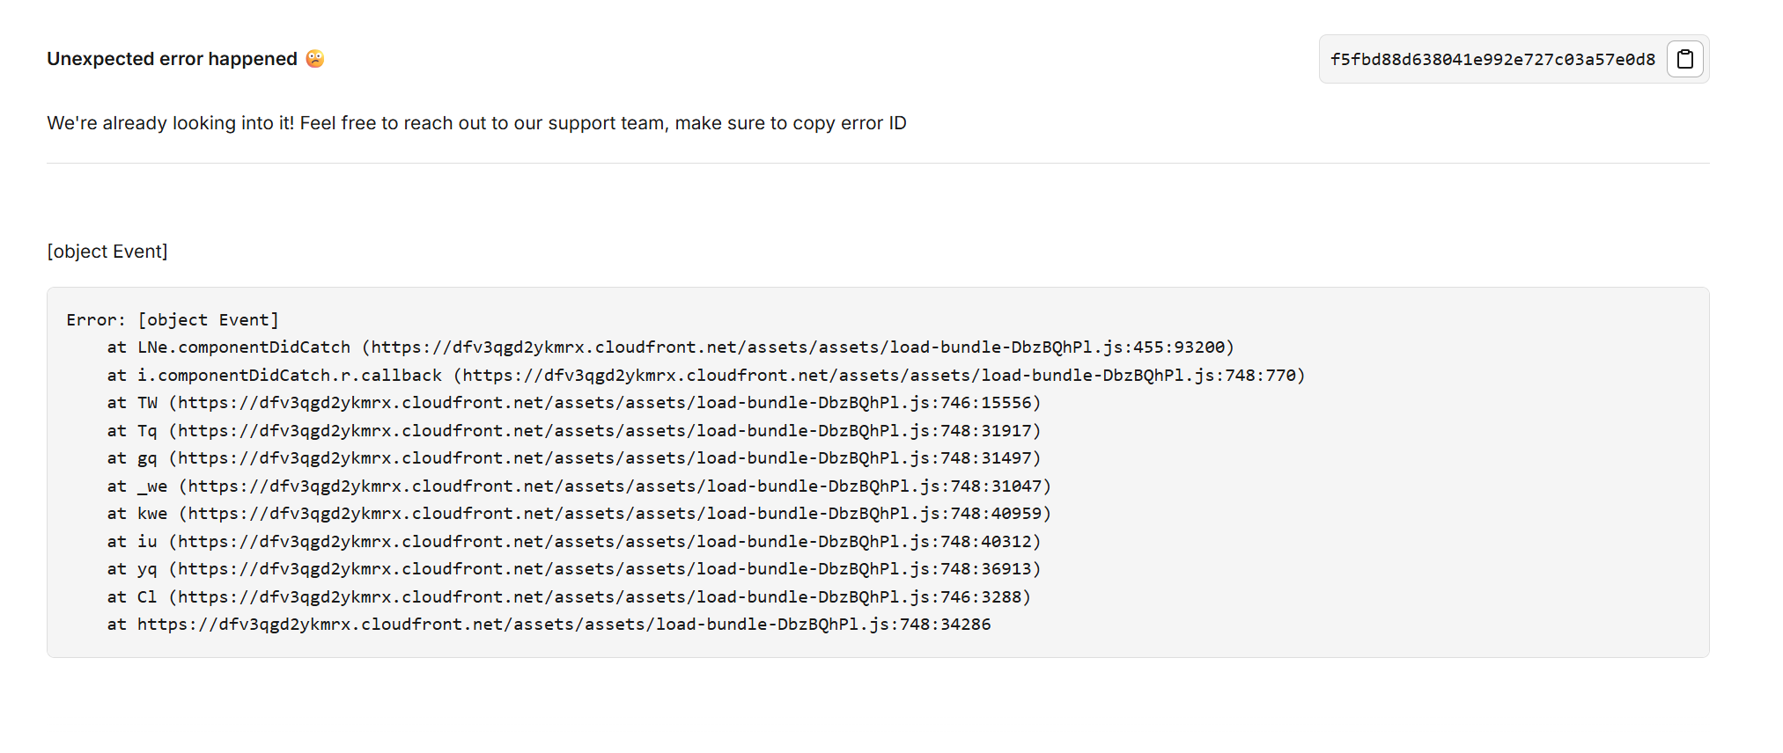Click the 'at Tq' stack trace line

[x=574, y=430]
